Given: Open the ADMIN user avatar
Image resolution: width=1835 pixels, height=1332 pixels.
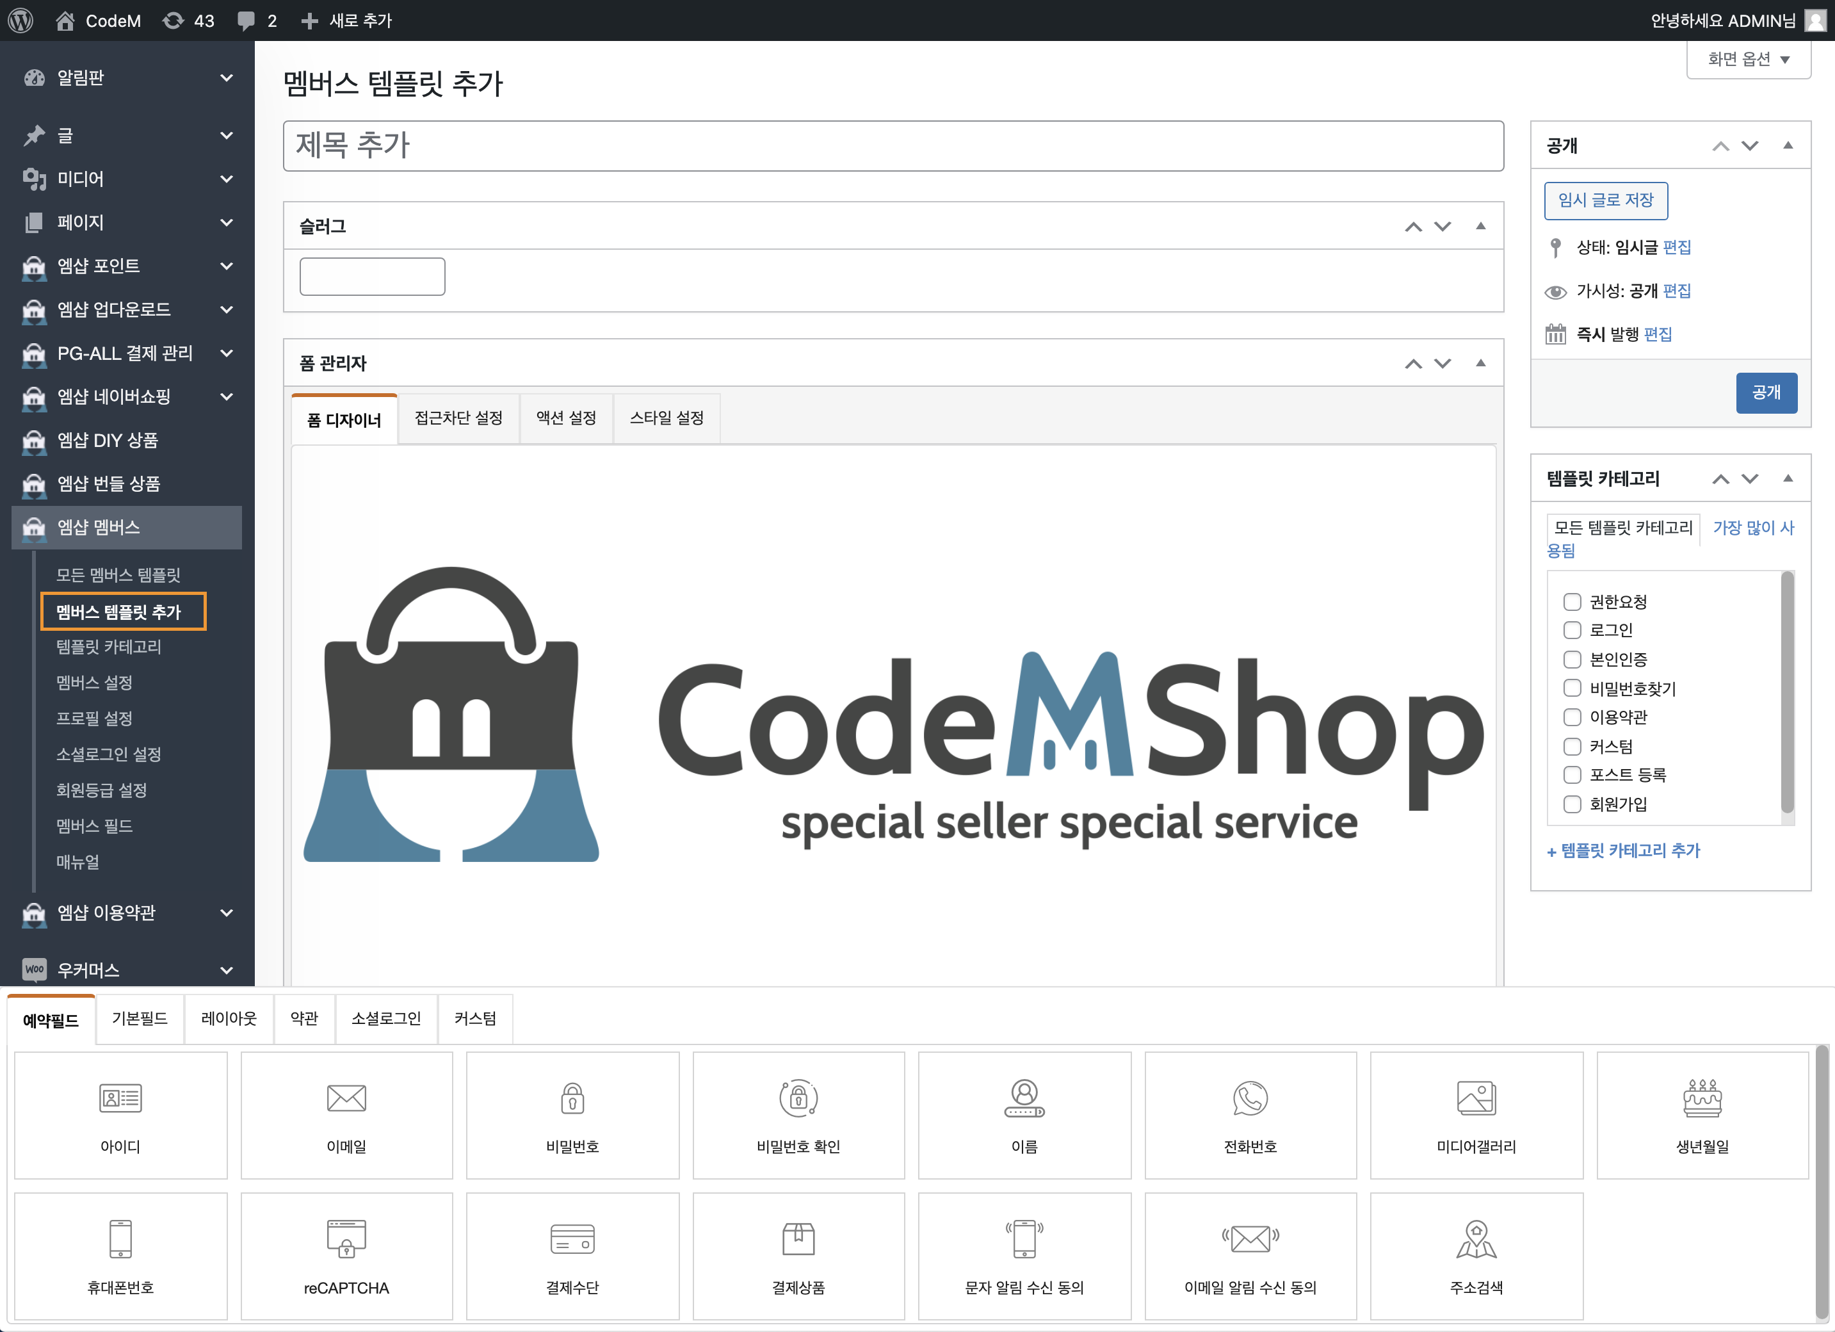Looking at the screenshot, I should coord(1816,20).
